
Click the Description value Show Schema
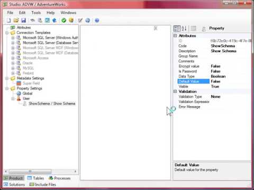coord(223,51)
